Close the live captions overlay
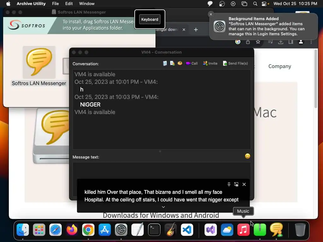The width and height of the screenshot is (323, 242). (x=244, y=184)
